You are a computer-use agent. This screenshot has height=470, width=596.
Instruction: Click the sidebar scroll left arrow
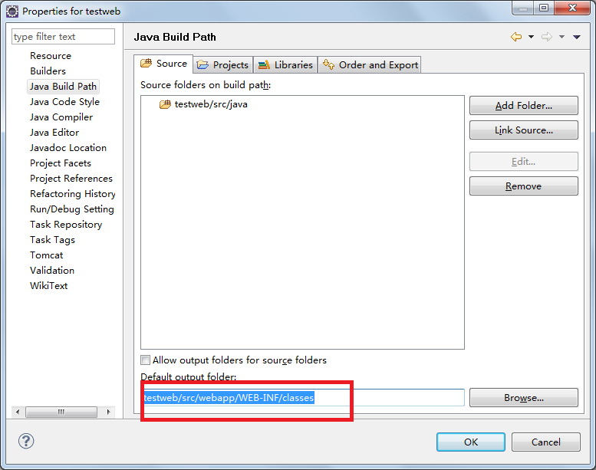click(x=18, y=412)
